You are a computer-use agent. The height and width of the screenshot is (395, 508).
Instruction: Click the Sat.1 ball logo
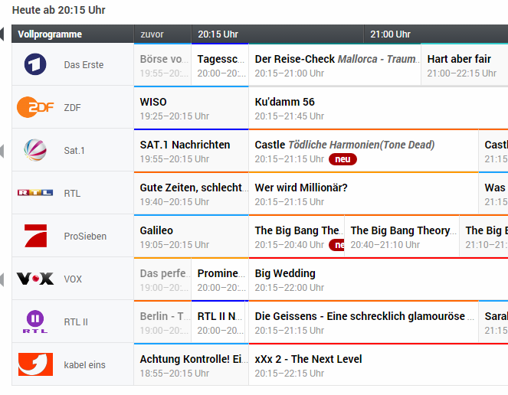coord(35,150)
